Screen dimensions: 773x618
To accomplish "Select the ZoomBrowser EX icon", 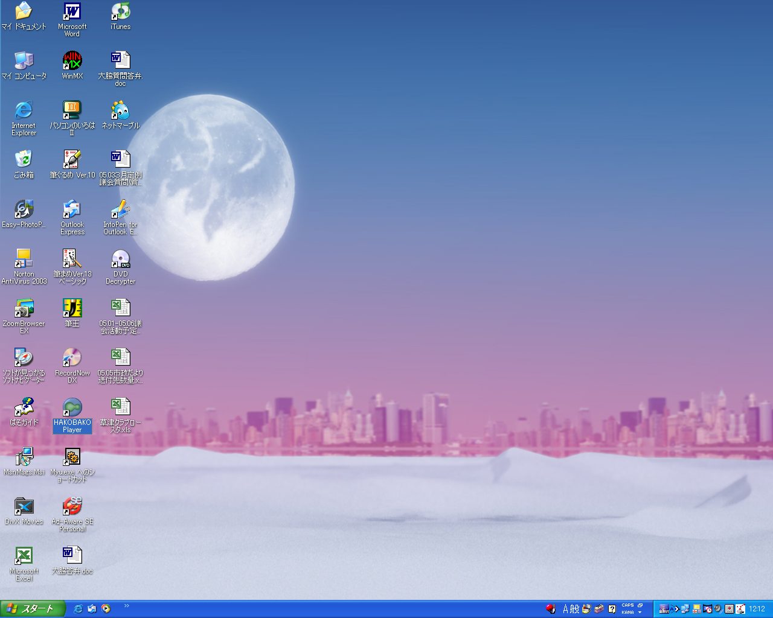I will [24, 309].
